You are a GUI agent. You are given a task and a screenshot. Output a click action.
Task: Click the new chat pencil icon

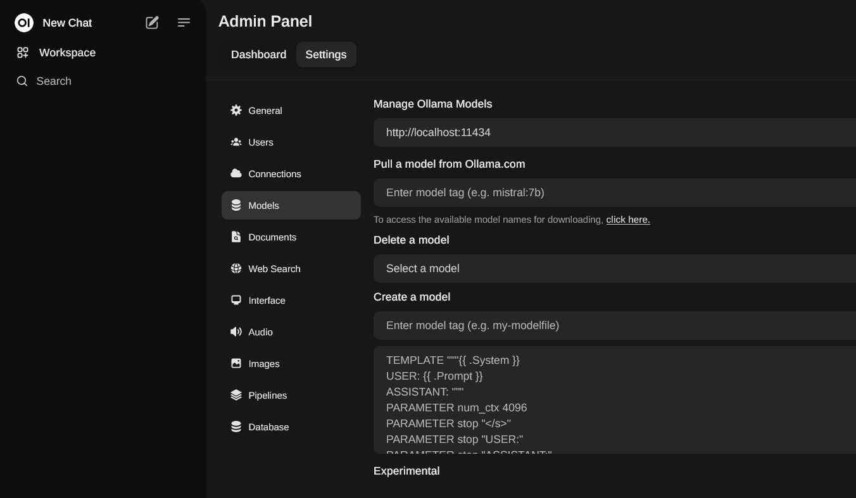click(x=152, y=23)
